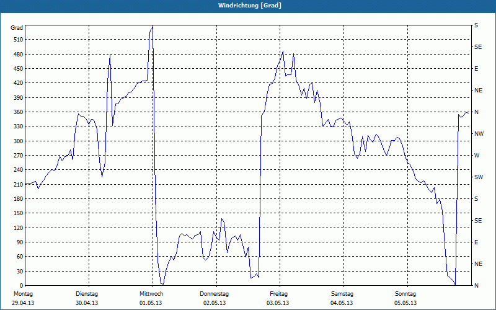Click the topmost 'S' compass label
Viewport: 496px width, 310px height.
476,25
